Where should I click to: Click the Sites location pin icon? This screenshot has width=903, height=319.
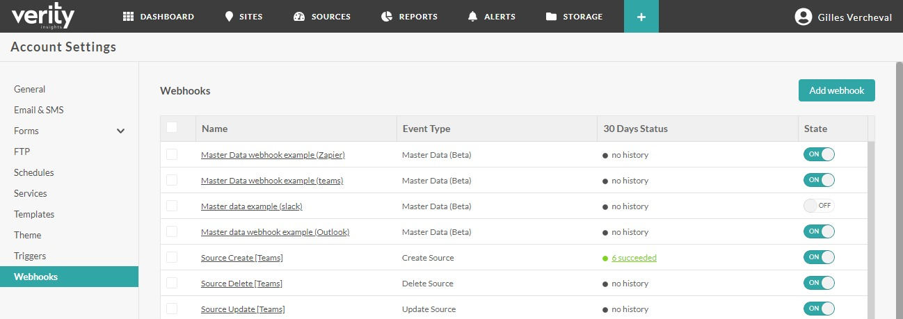tap(229, 17)
